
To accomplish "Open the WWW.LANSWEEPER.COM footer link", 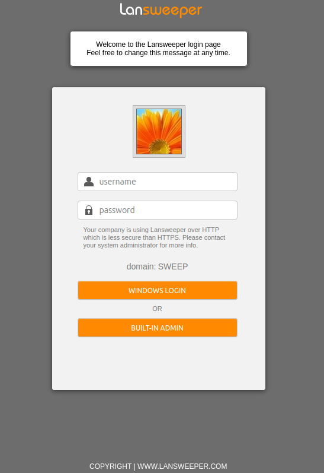I will [182, 466].
